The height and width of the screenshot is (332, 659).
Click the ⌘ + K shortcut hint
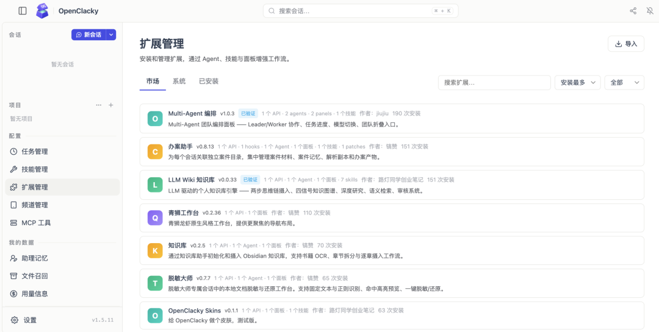point(442,11)
